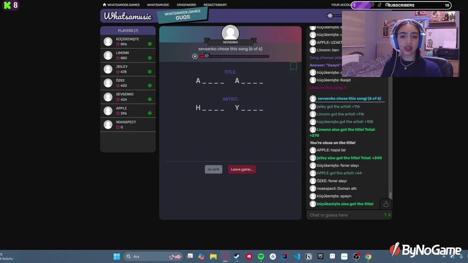The image size is (468, 263).
Task: Click the Whatsamusic logo
Action: click(x=128, y=16)
